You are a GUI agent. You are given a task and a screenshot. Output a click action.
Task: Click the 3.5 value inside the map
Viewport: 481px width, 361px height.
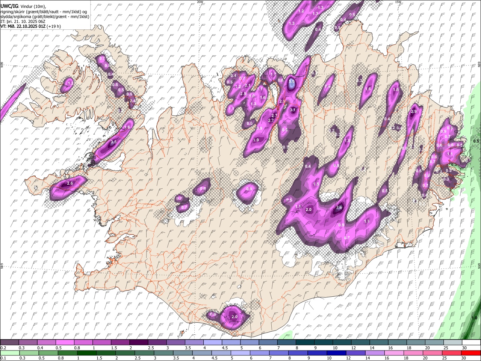click(x=113, y=142)
